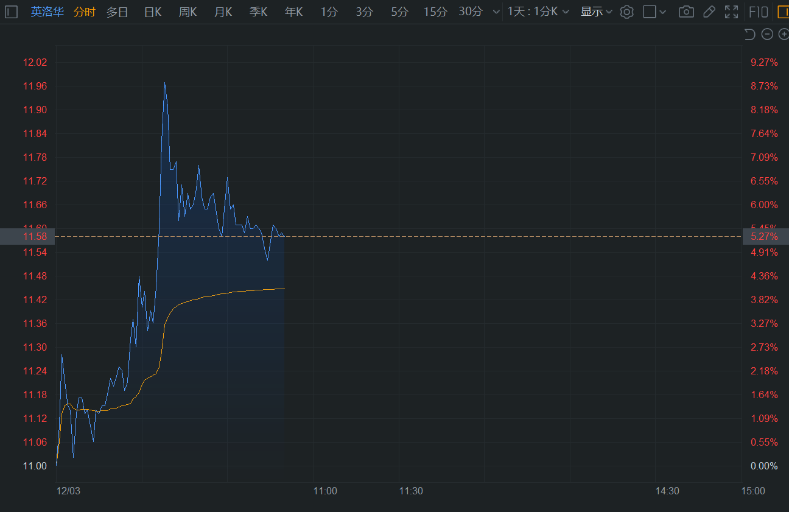
Task: Select the 多日 tab
Action: pyautogui.click(x=117, y=12)
